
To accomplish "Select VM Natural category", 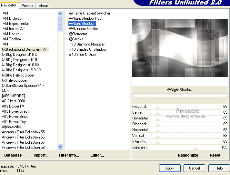I will click(11, 34).
